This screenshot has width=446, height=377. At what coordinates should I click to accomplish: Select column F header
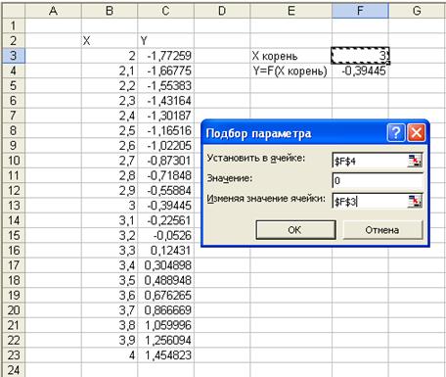(x=360, y=11)
